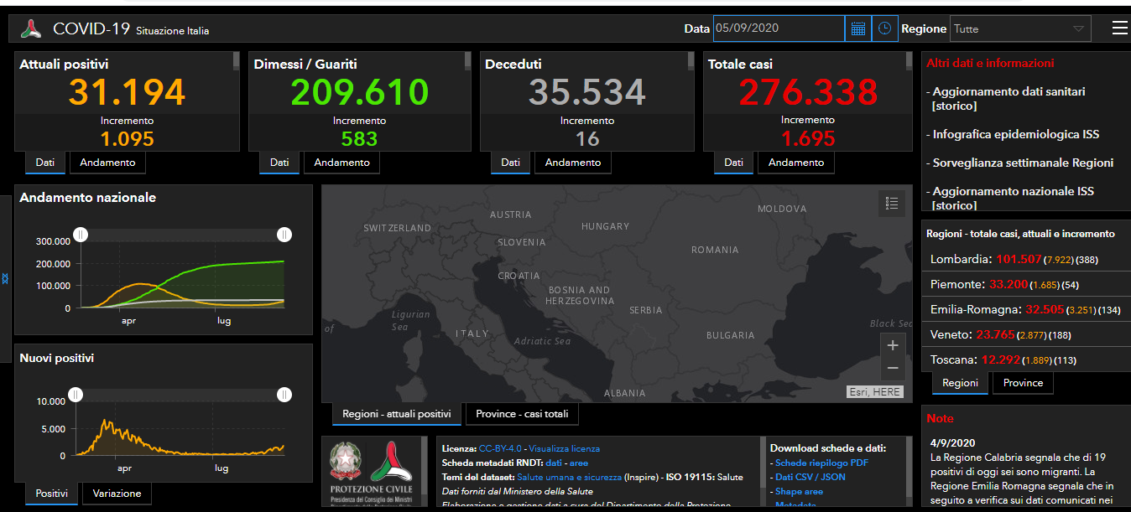Open the map legend list icon
The image size is (1131, 512).
point(892,203)
